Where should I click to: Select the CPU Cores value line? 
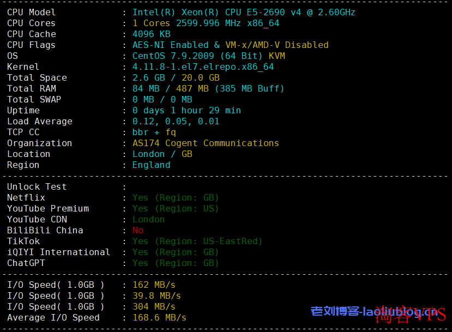pyautogui.click(x=206, y=23)
